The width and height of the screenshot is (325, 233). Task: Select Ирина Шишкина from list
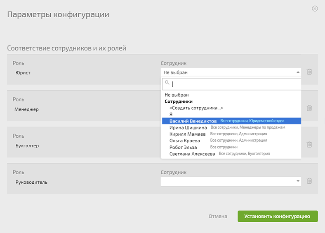(x=231, y=127)
